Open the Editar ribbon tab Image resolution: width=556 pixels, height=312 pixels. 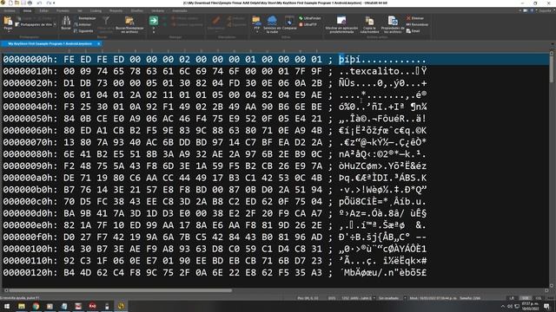click(44, 10)
